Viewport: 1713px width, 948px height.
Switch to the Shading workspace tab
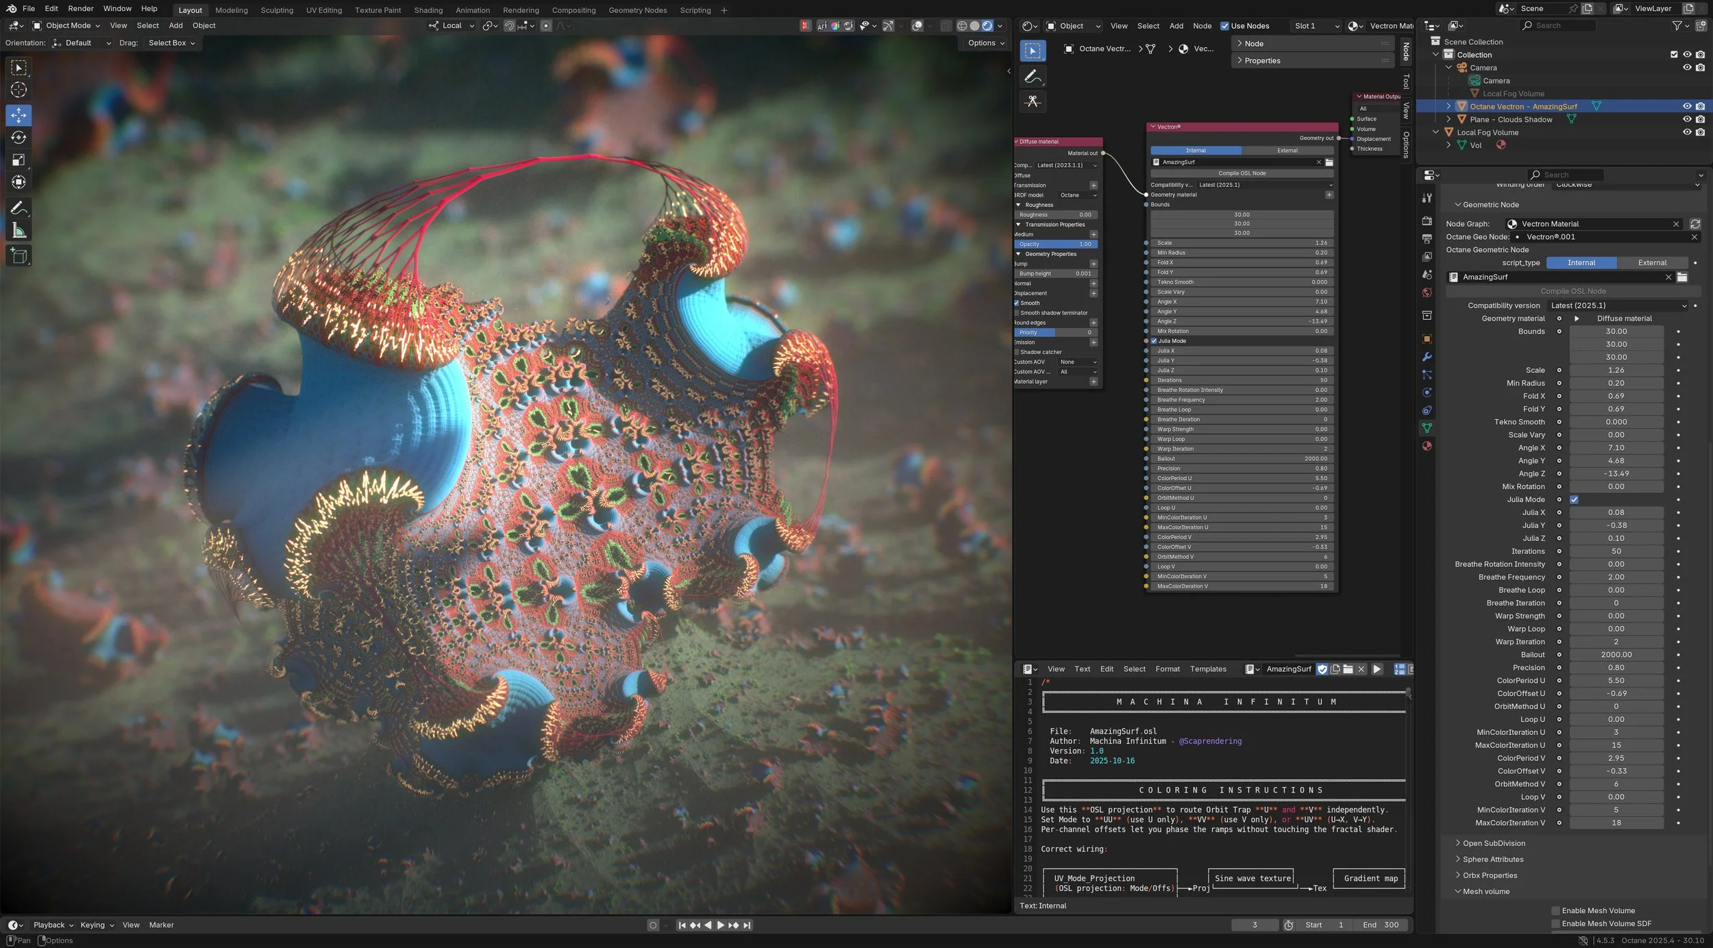point(428,10)
